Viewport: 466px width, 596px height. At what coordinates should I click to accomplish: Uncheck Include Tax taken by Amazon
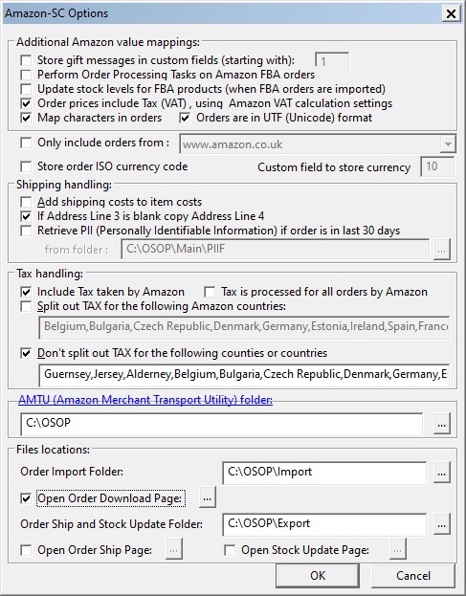click(x=26, y=292)
